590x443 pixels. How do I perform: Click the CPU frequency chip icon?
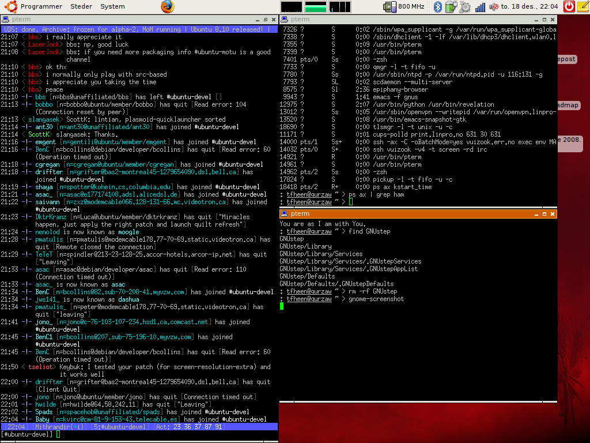389,7
